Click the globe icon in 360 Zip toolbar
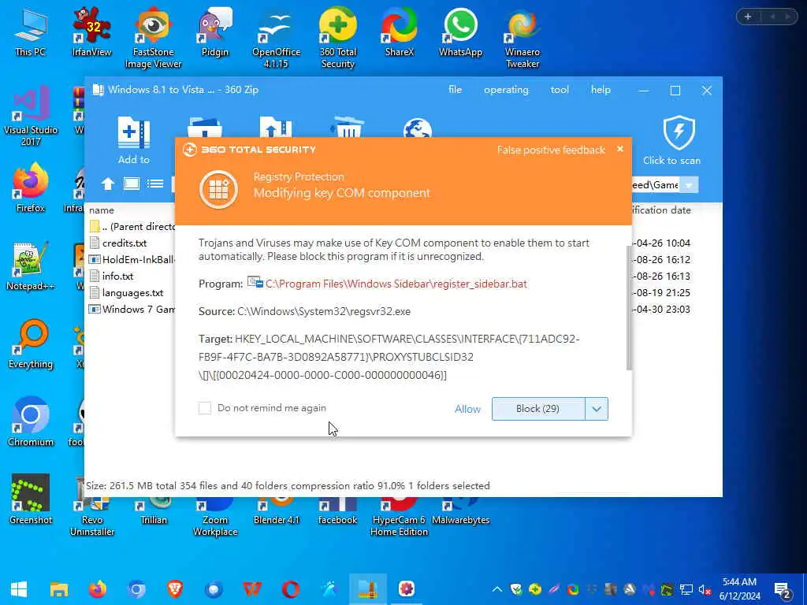Viewport: 807px width, 605px height. (x=418, y=128)
